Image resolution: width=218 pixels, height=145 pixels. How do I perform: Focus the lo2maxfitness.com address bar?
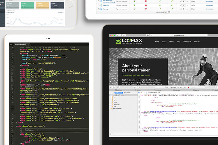point(179,35)
